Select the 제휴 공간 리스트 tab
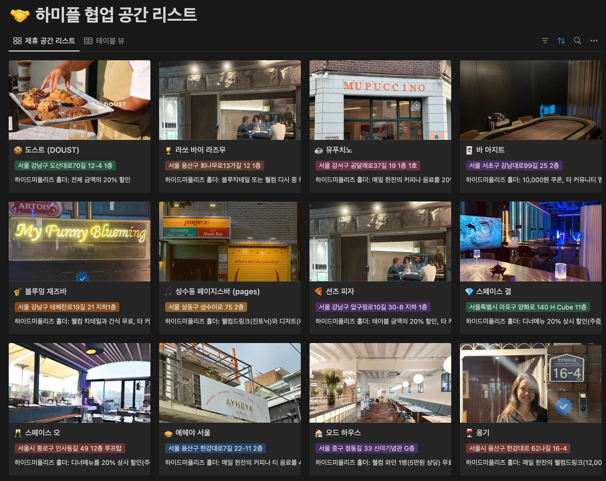This screenshot has height=481, width=606. coord(44,41)
